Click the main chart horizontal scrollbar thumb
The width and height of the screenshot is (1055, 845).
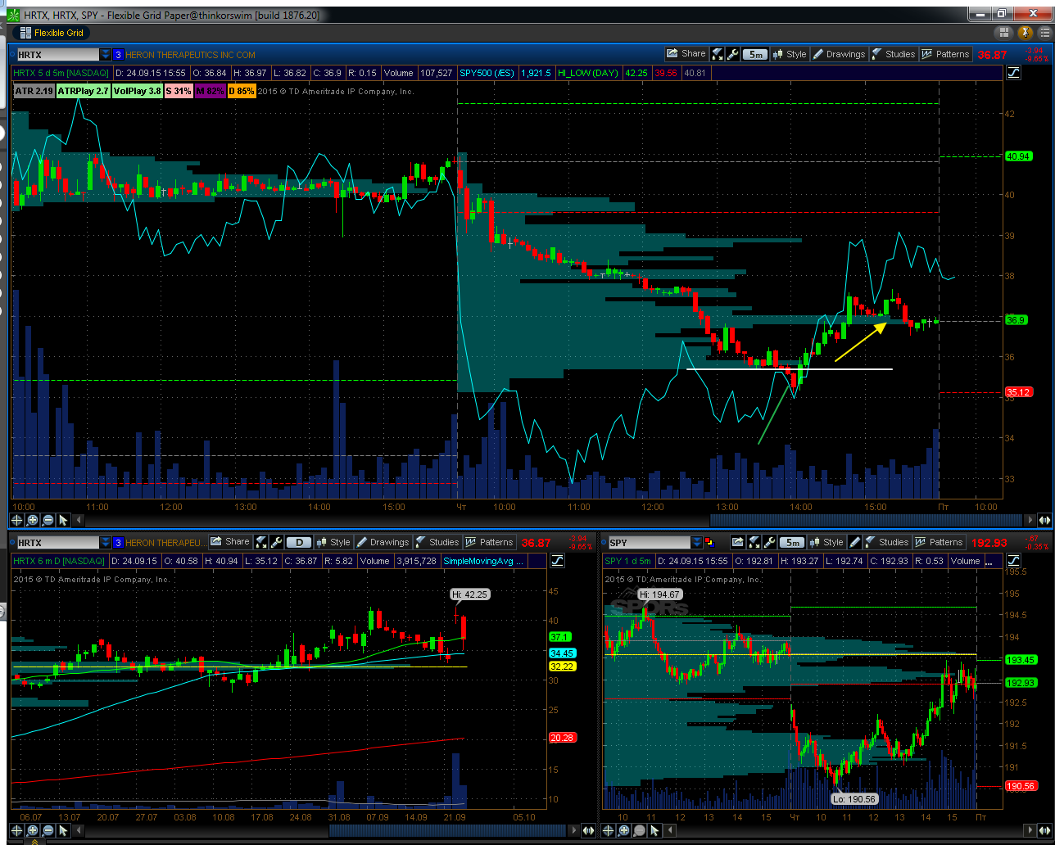(x=864, y=520)
